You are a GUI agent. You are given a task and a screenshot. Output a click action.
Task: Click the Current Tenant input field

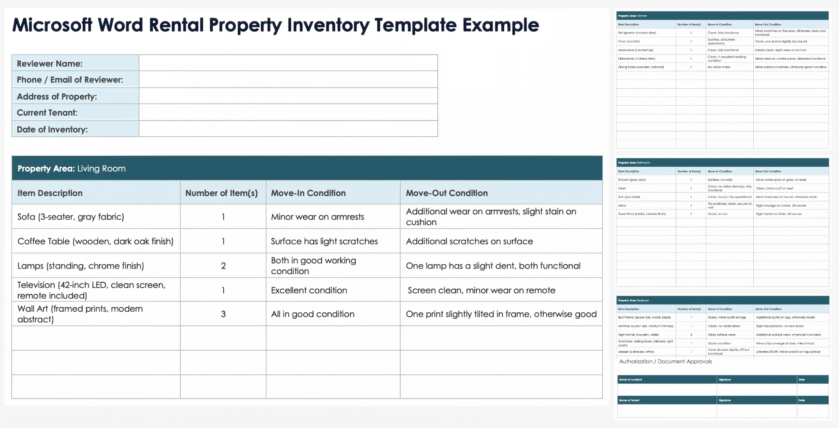pos(288,112)
